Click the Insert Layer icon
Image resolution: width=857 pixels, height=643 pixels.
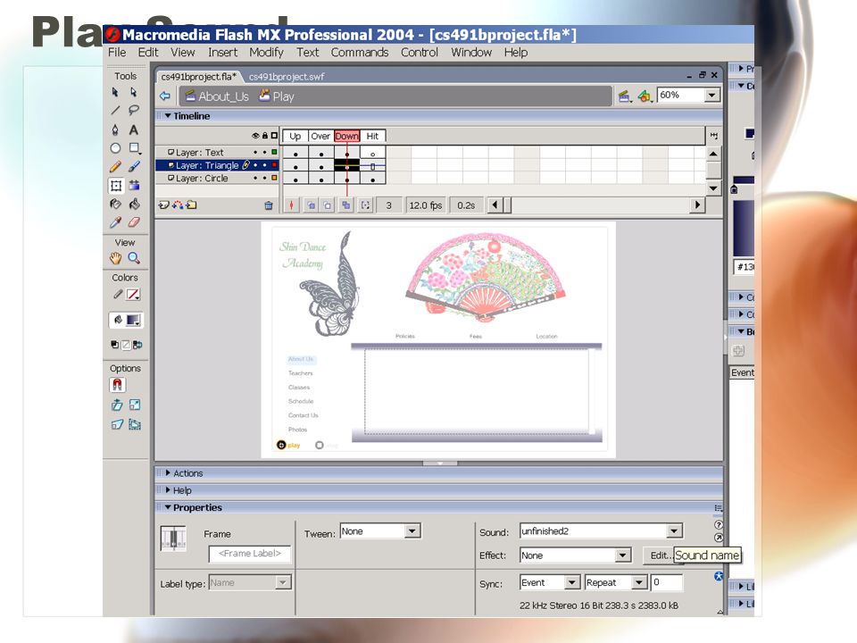coord(163,205)
